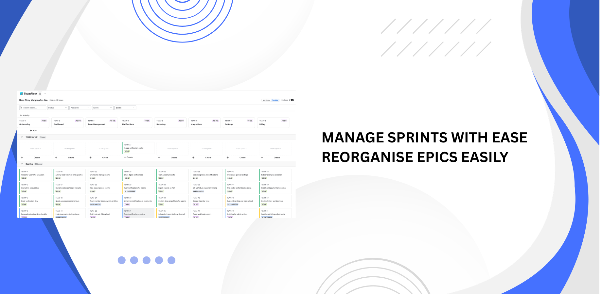Image resolution: width=602 pixels, height=294 pixels.
Task: Open 'Invoice history and download' card
Action: pyautogui.click(x=275, y=201)
